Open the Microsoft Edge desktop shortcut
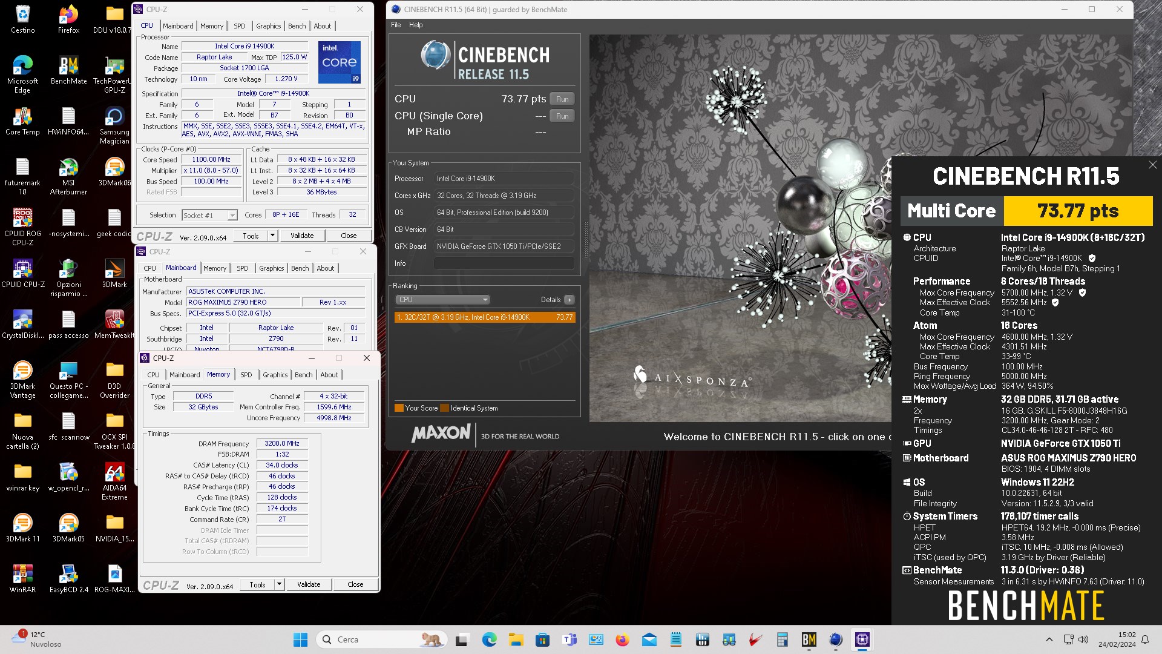The height and width of the screenshot is (654, 1162). point(22,74)
